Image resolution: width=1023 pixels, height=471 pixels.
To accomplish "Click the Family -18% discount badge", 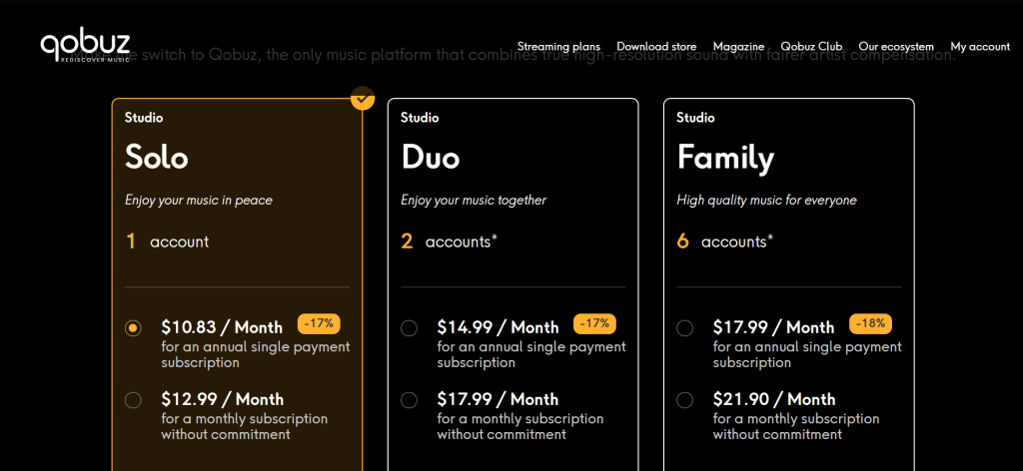I will (870, 323).
